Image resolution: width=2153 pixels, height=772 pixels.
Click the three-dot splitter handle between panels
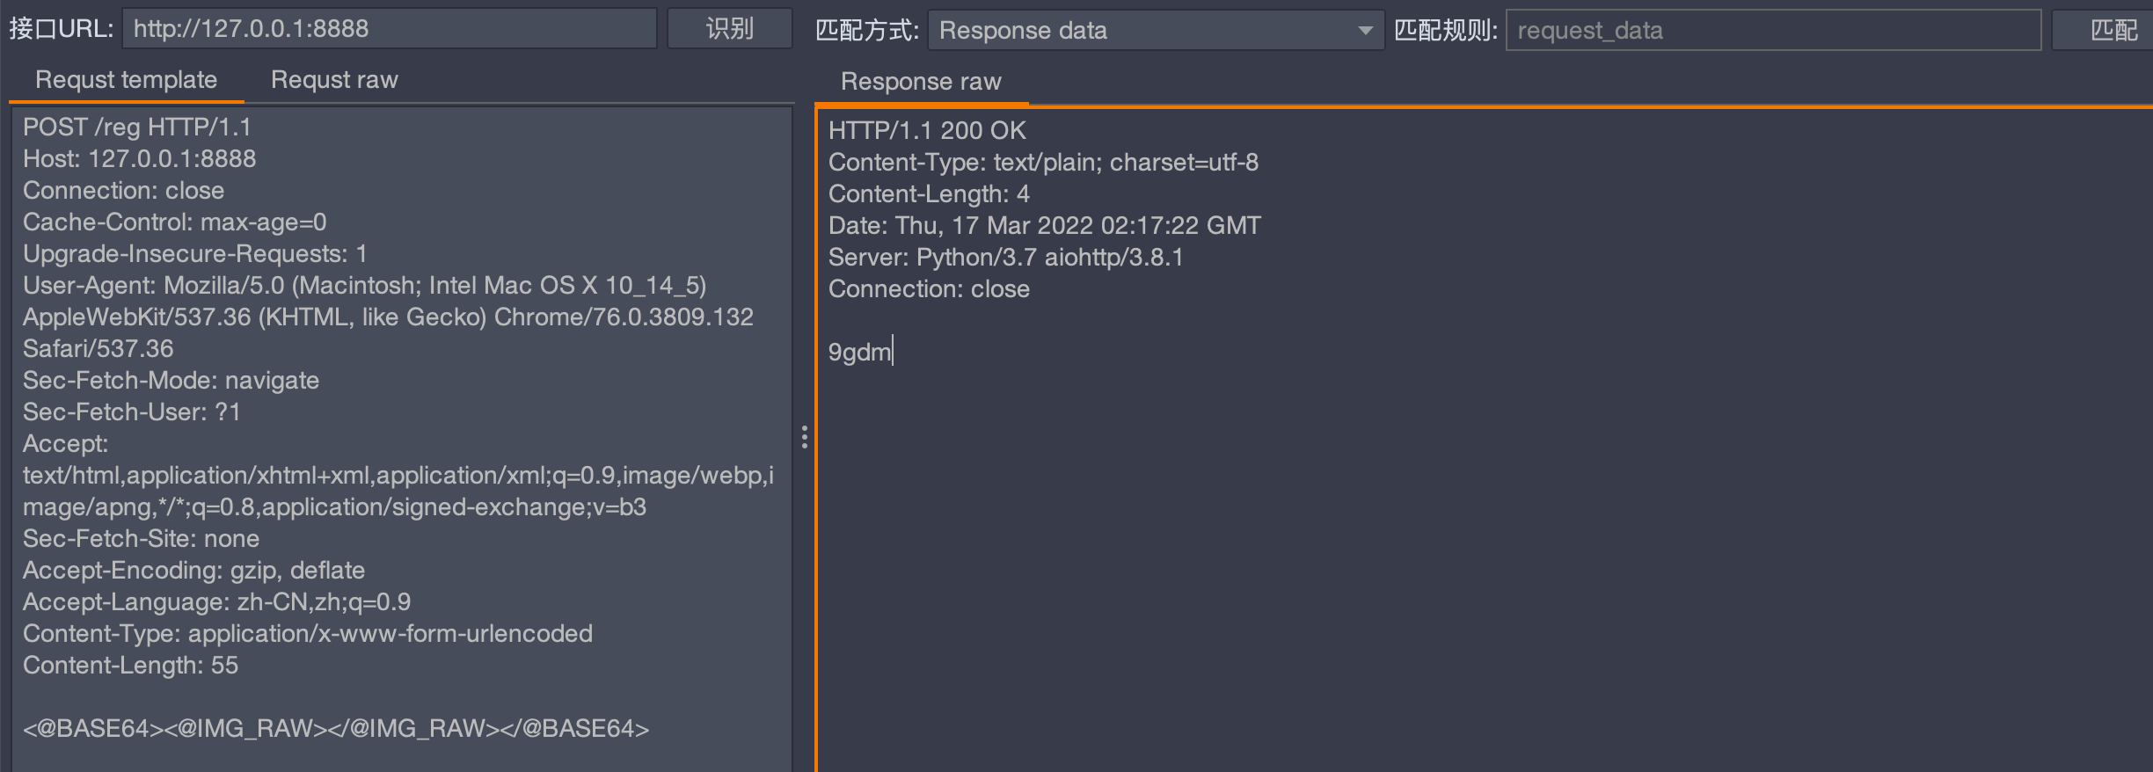coord(804,437)
